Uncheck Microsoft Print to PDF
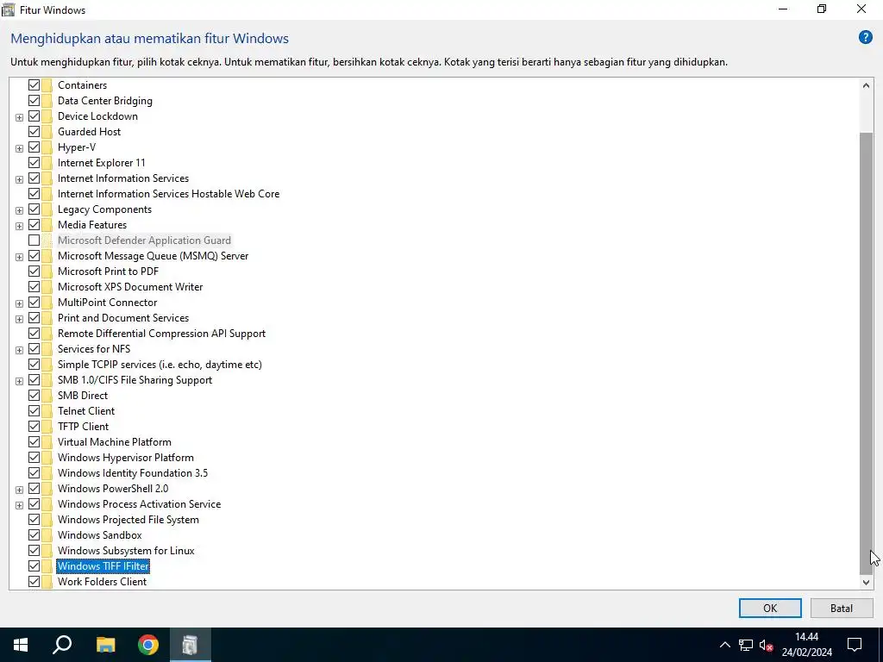 click(34, 272)
